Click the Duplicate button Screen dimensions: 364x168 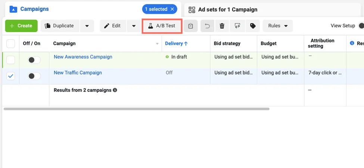click(60, 26)
